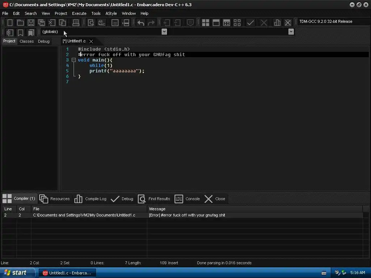Viewport: 371px width, 278px height.
Task: Select the Untitled1.c editor tab
Action: (74, 41)
